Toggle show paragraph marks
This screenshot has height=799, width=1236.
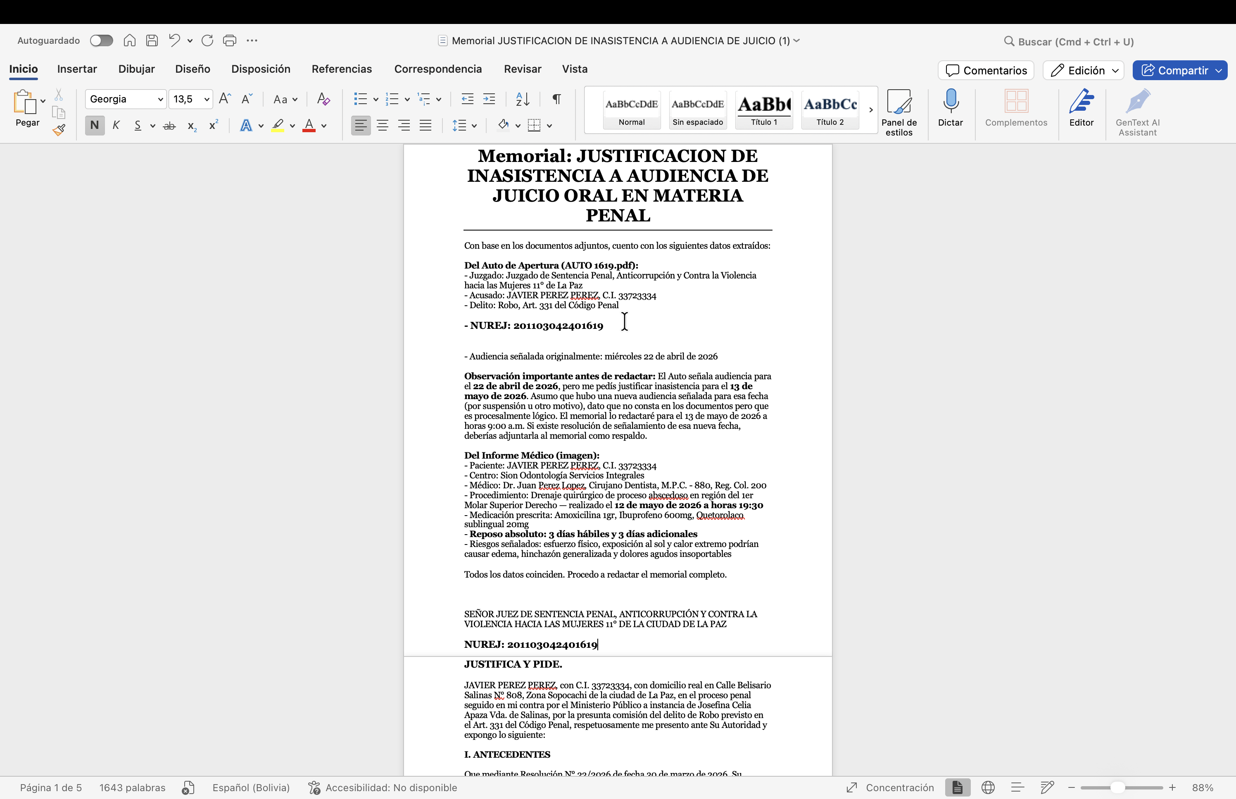[x=556, y=99]
